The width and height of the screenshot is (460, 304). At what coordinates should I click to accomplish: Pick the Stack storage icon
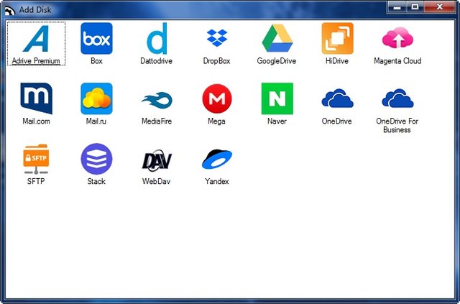[x=96, y=160]
